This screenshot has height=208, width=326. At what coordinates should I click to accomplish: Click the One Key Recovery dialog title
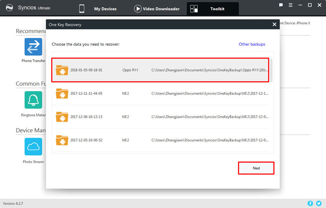coord(65,24)
